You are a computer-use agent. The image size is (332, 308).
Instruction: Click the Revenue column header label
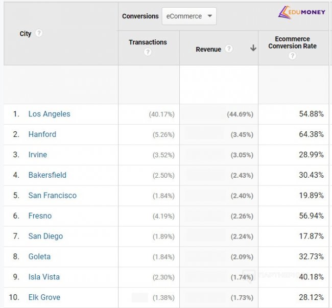pyautogui.click(x=208, y=50)
